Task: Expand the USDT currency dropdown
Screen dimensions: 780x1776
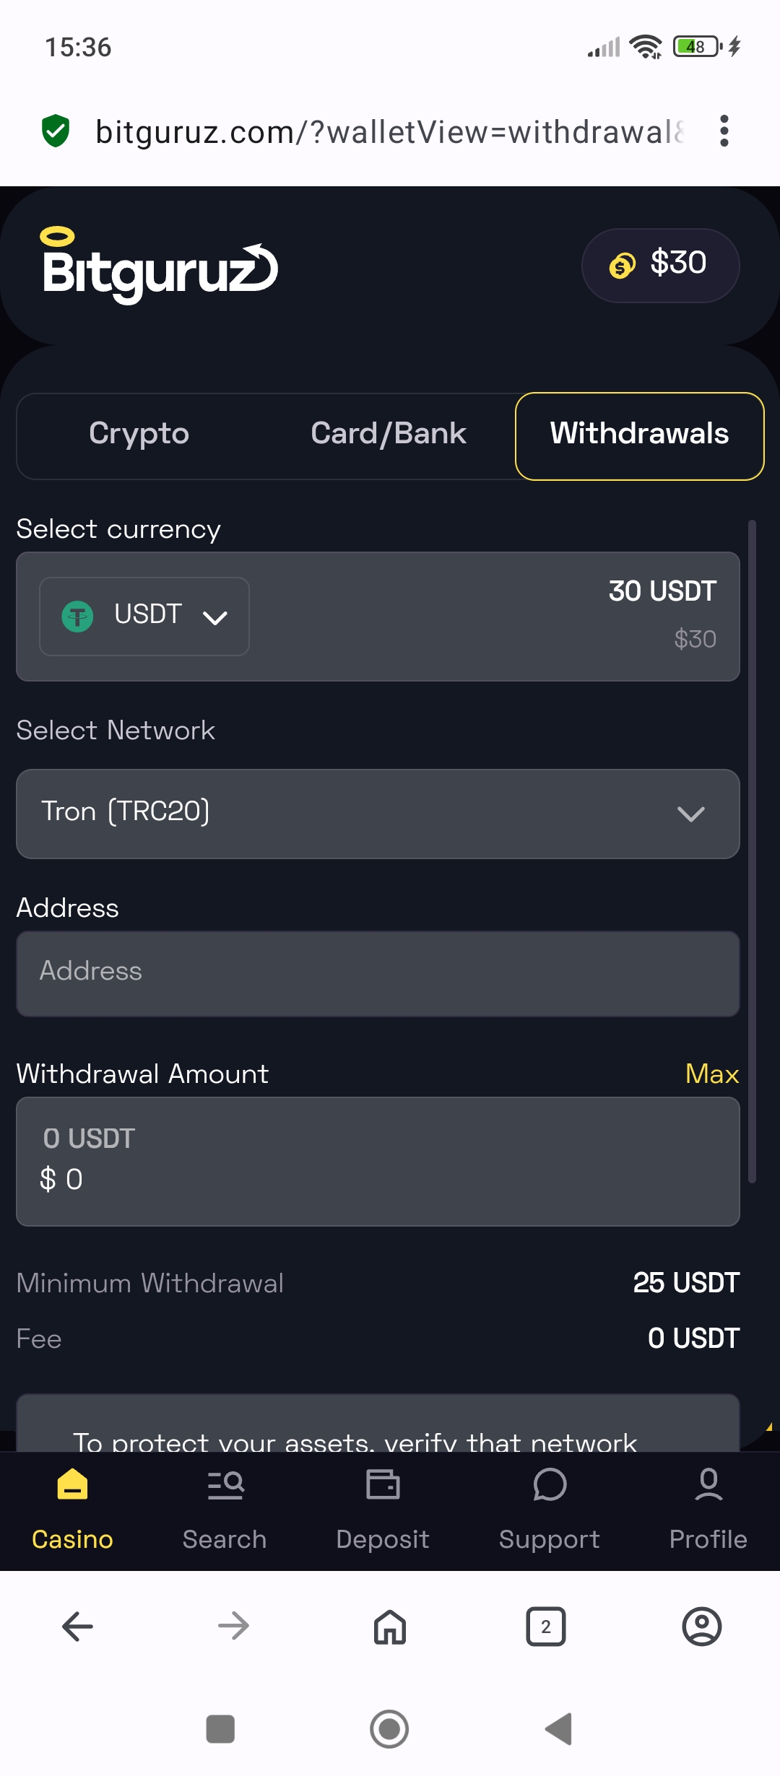Action: click(x=144, y=617)
